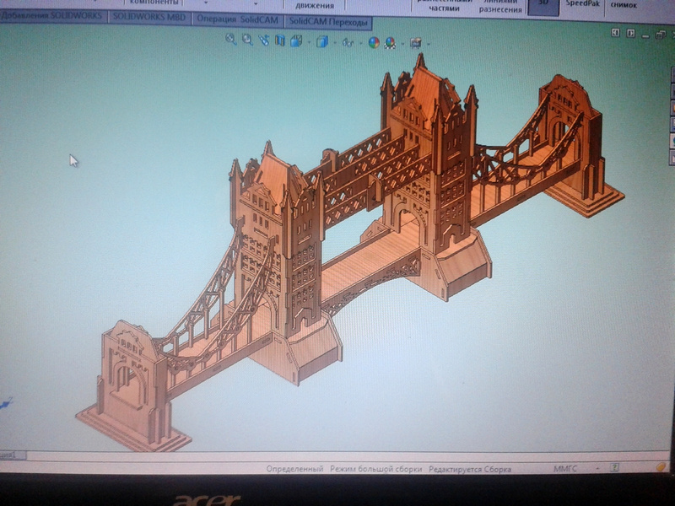Expand the right panel with arrow button
Viewport: 675px width, 506px height.
(629, 32)
